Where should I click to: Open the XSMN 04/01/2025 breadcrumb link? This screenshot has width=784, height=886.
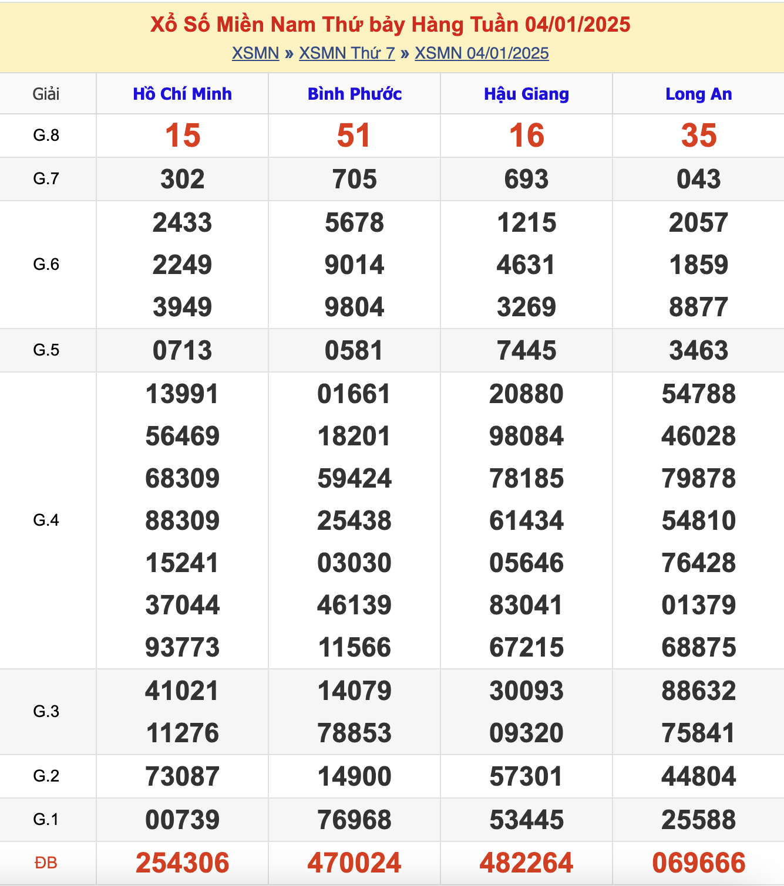pyautogui.click(x=482, y=53)
